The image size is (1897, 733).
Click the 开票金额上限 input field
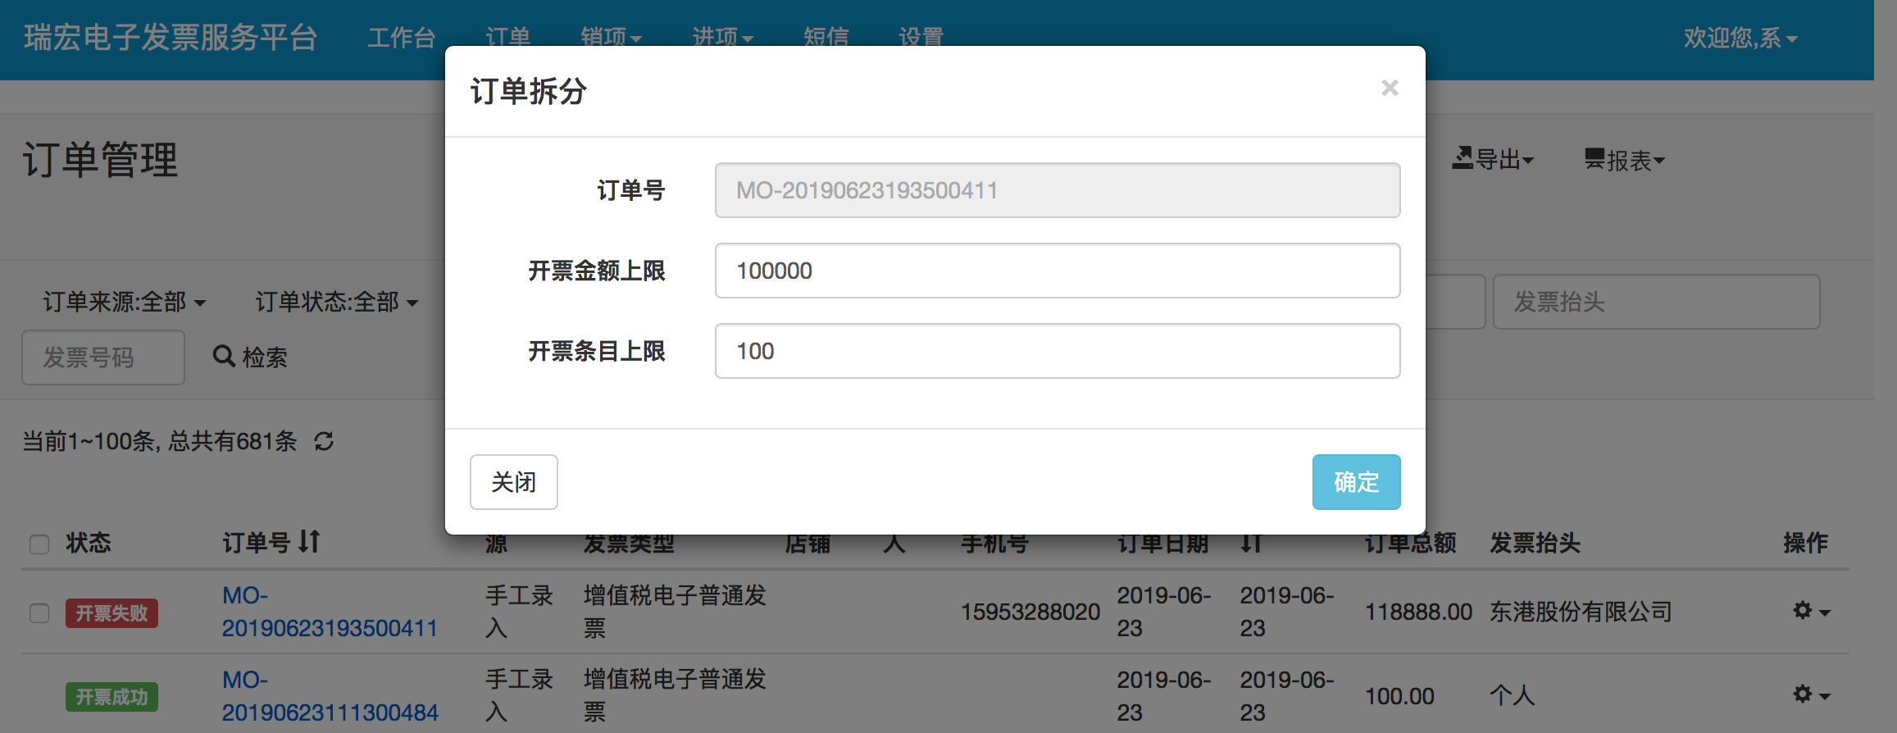click(1057, 271)
